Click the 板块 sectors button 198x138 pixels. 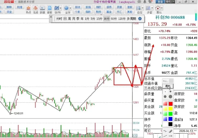[77, 7]
